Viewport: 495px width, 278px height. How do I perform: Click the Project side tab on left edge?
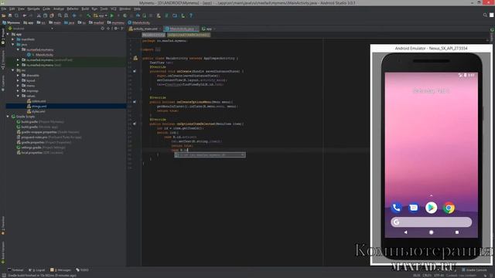3,36
